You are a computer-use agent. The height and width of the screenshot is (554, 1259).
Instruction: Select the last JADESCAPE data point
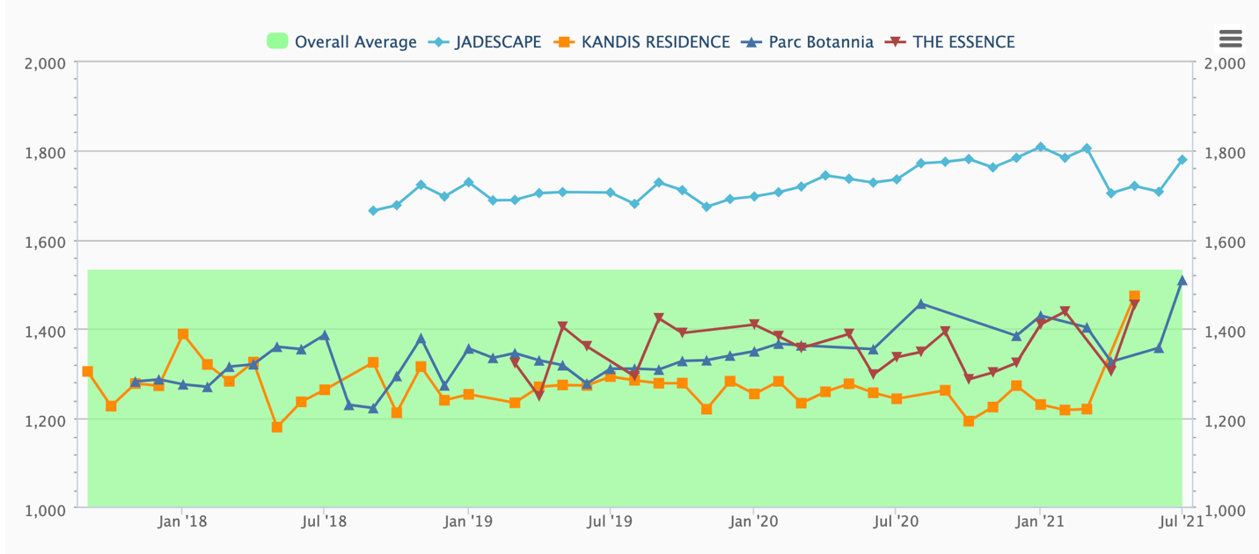tap(1182, 160)
